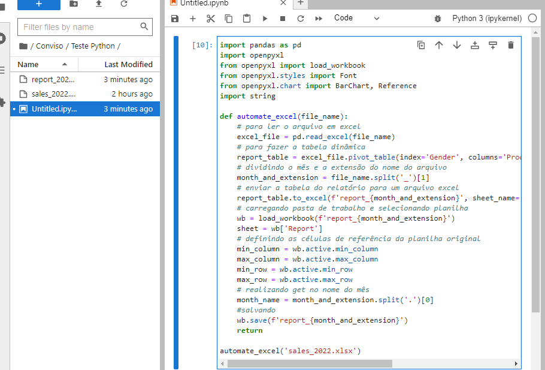
Task: Save the notebook with disk icon
Action: [175, 19]
